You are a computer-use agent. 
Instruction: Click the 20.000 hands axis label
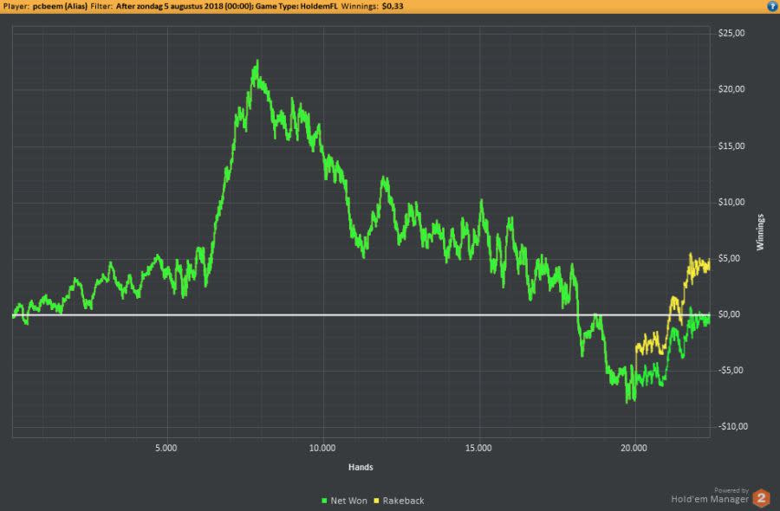click(x=634, y=448)
